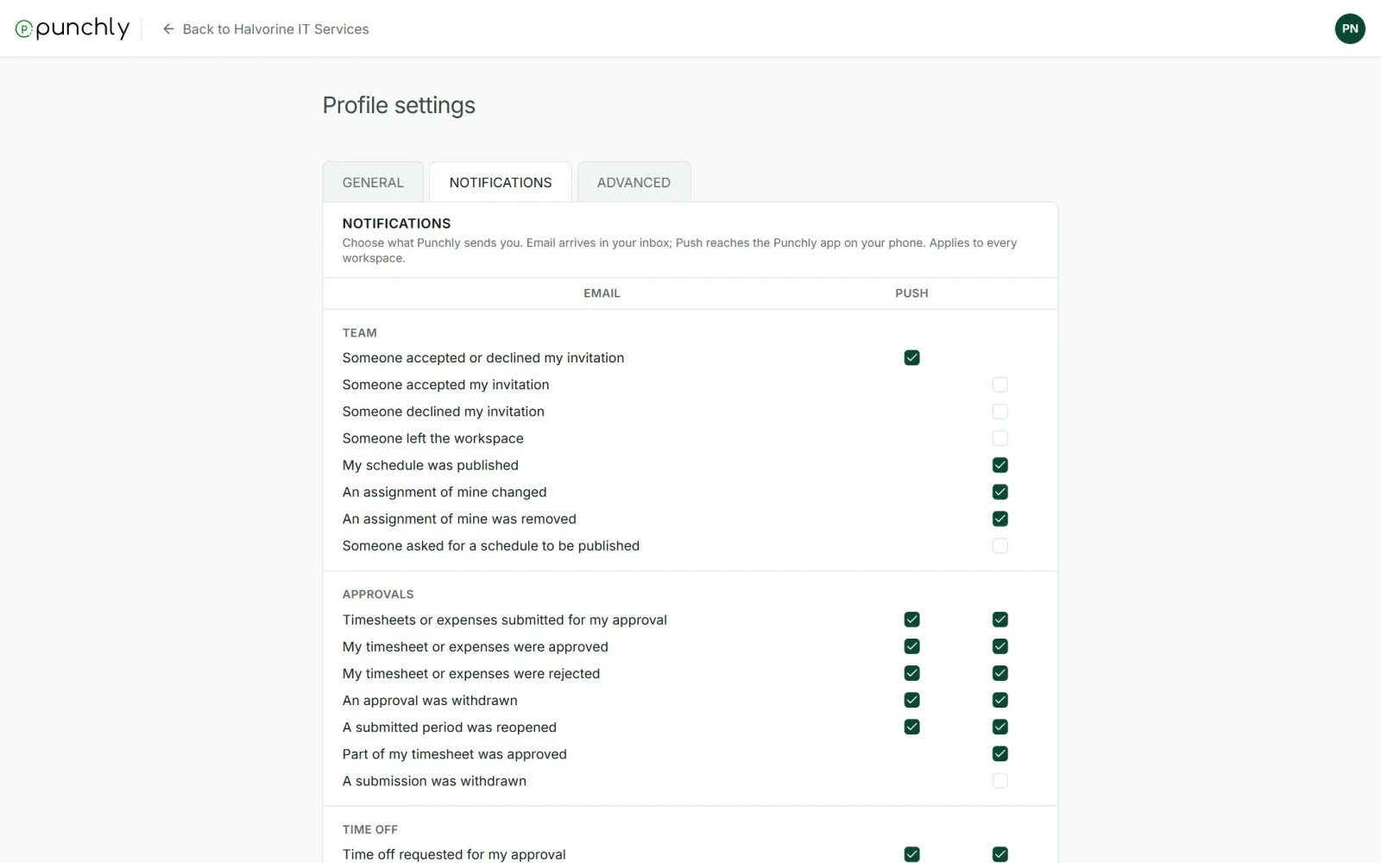Viewport: 1381px width, 863px height.
Task: Uncheck "Part of my timesheet was approved" checkbox
Action: [999, 753]
